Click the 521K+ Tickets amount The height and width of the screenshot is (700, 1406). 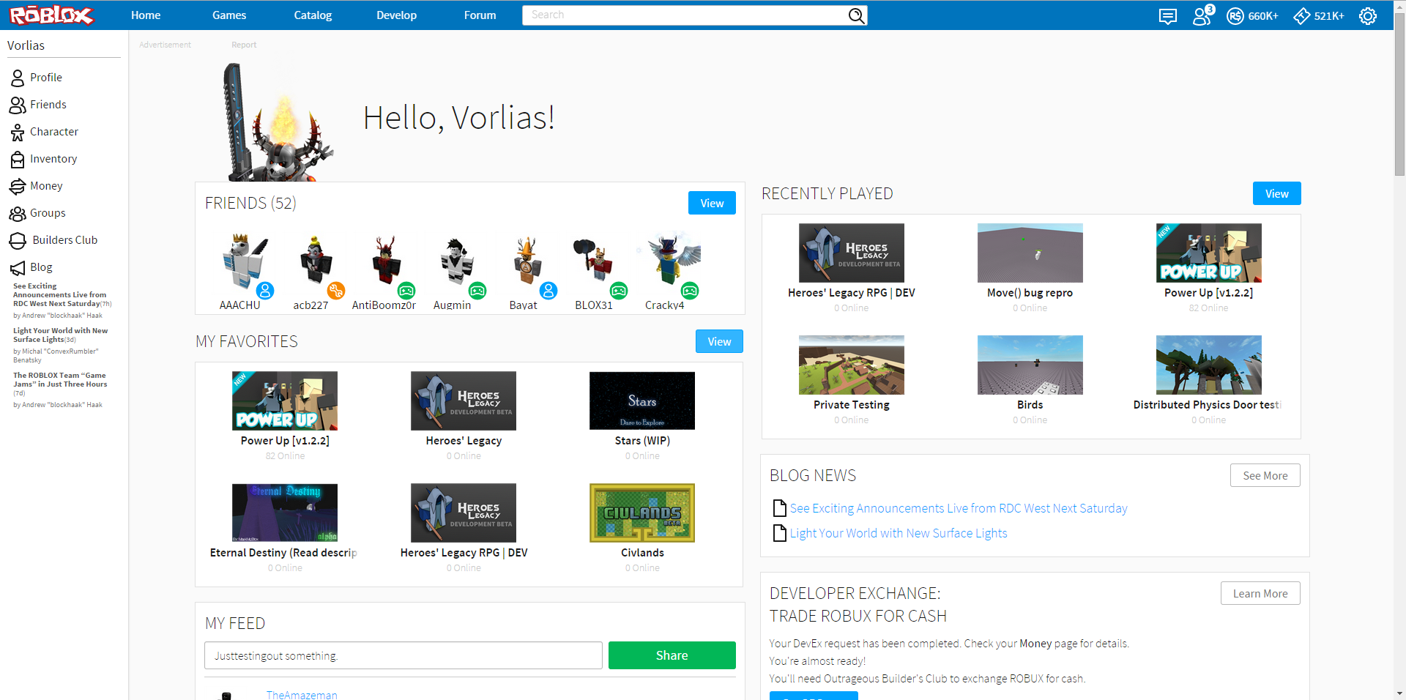click(x=1329, y=16)
